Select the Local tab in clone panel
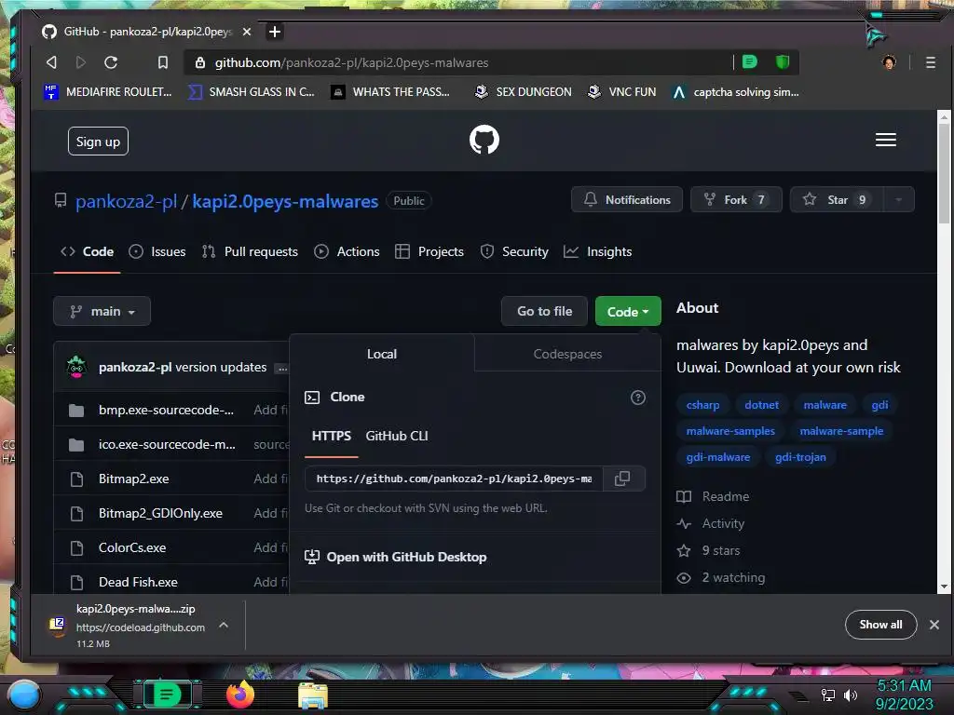The image size is (954, 715). [x=381, y=354]
